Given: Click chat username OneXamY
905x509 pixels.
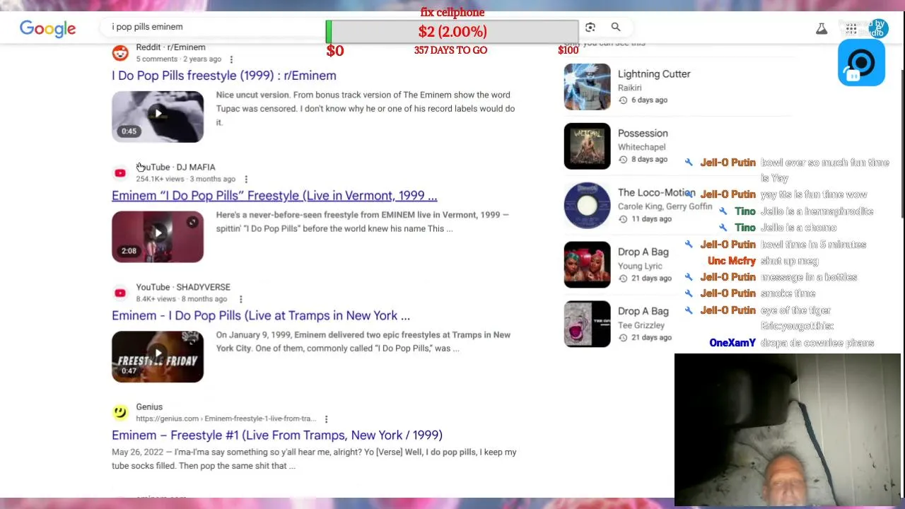Looking at the screenshot, I should point(732,343).
